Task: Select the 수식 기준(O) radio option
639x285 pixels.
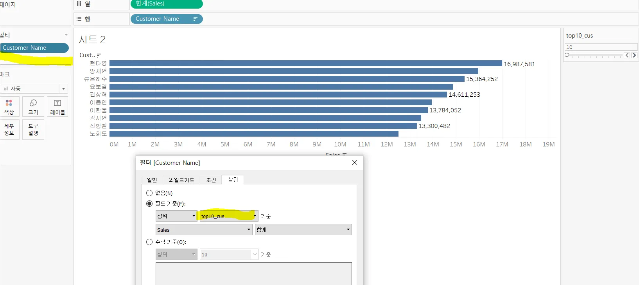Action: [x=149, y=242]
